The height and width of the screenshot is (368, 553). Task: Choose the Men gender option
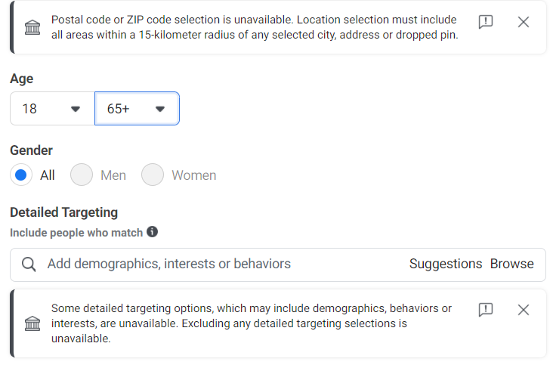click(82, 175)
